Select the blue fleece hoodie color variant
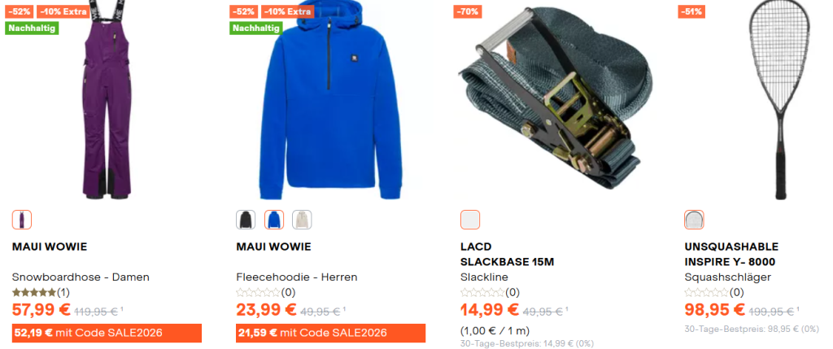 [x=274, y=220]
